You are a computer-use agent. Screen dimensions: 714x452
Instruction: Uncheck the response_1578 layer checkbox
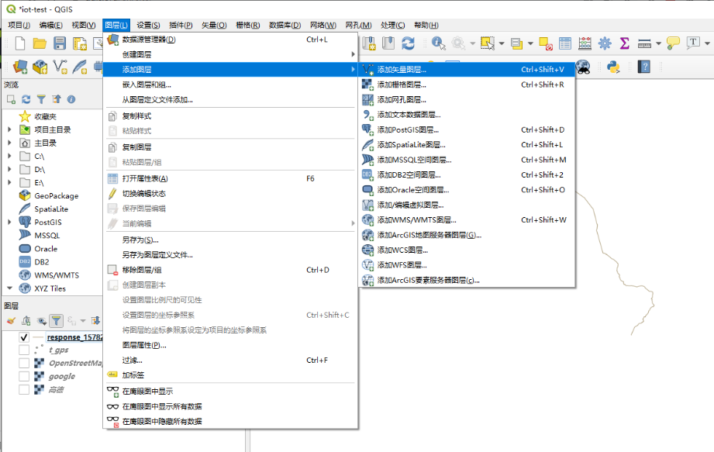point(24,337)
